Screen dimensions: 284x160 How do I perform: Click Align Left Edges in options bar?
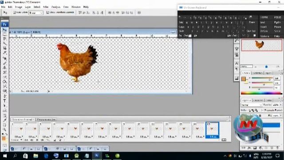(x=94, y=12)
